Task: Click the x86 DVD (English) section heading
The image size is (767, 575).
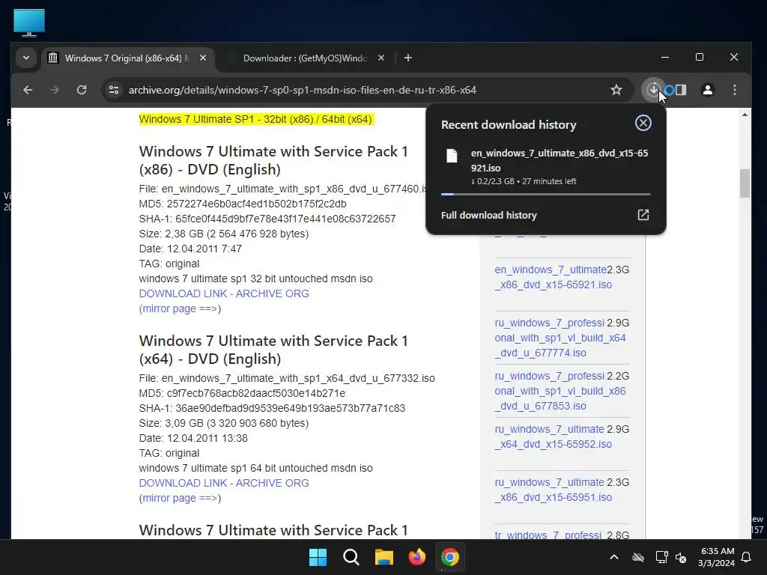Action: 273,160
